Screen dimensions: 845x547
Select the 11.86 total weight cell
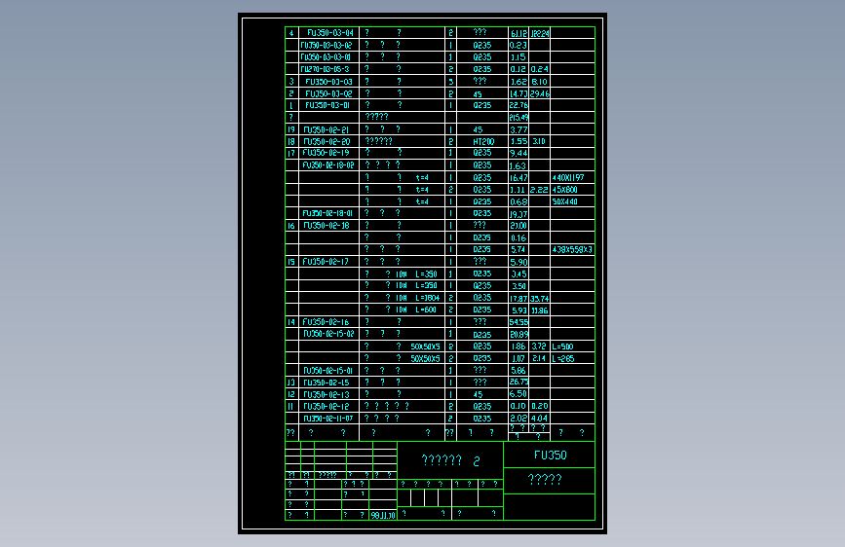(539, 310)
